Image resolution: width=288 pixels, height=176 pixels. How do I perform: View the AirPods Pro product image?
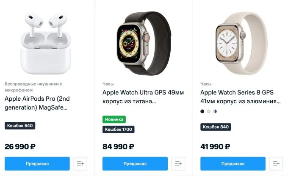click(x=46, y=43)
